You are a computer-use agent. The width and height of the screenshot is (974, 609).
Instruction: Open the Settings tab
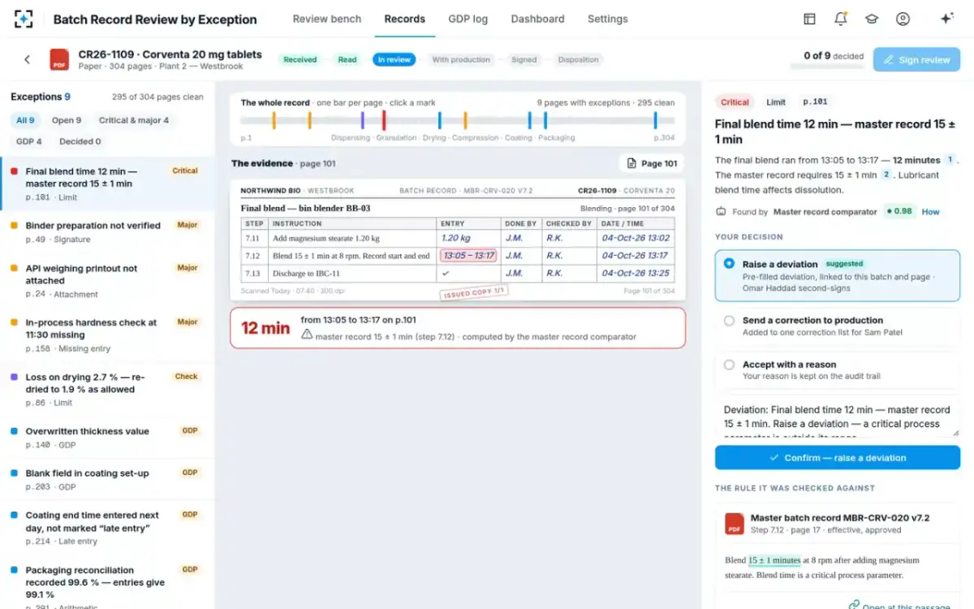coord(608,19)
